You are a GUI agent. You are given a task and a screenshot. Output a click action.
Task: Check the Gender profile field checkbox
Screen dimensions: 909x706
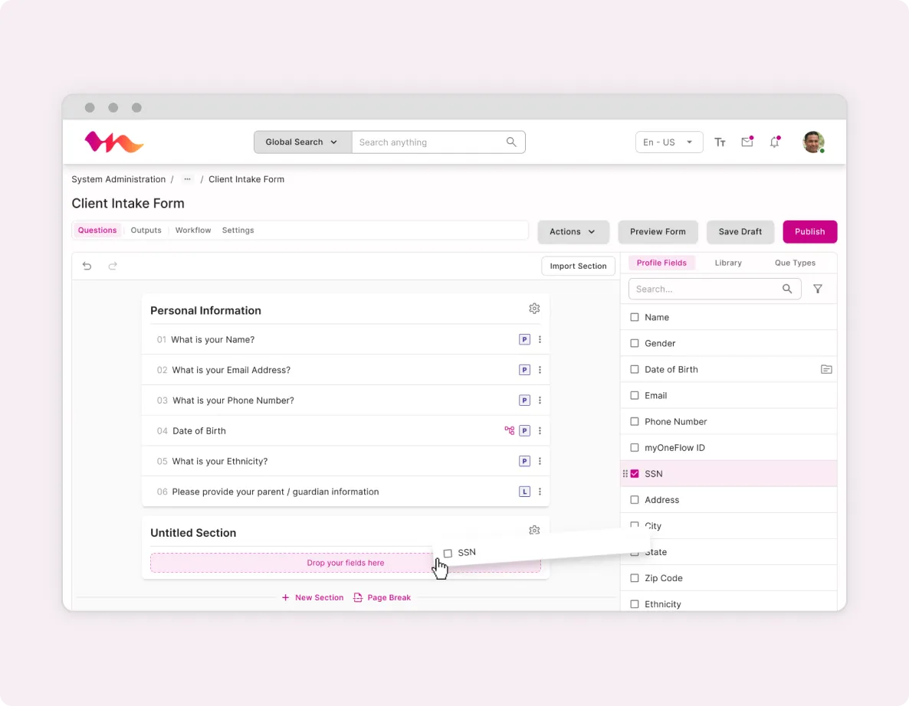[x=635, y=344]
